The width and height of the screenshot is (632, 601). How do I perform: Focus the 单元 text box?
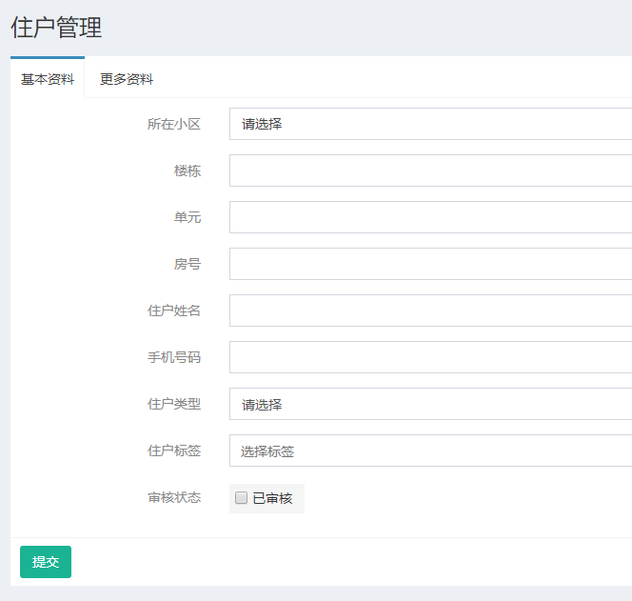tap(430, 217)
